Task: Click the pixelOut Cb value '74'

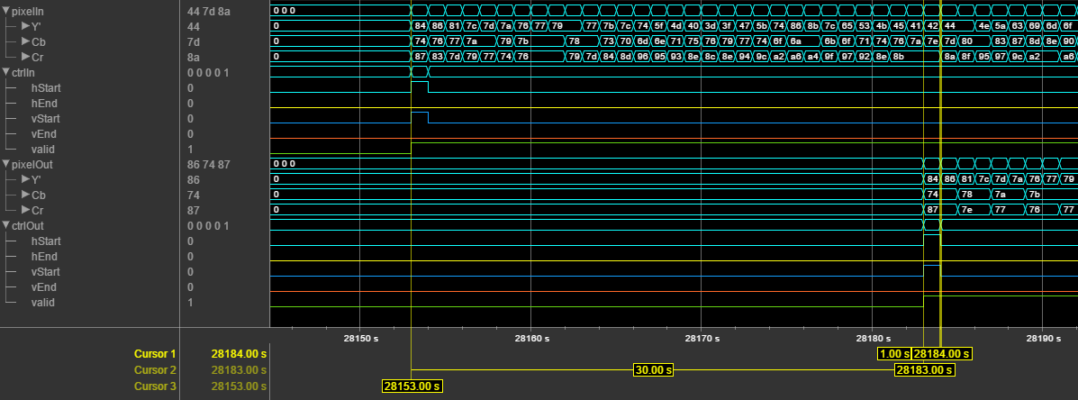Action: pyautogui.click(x=193, y=195)
